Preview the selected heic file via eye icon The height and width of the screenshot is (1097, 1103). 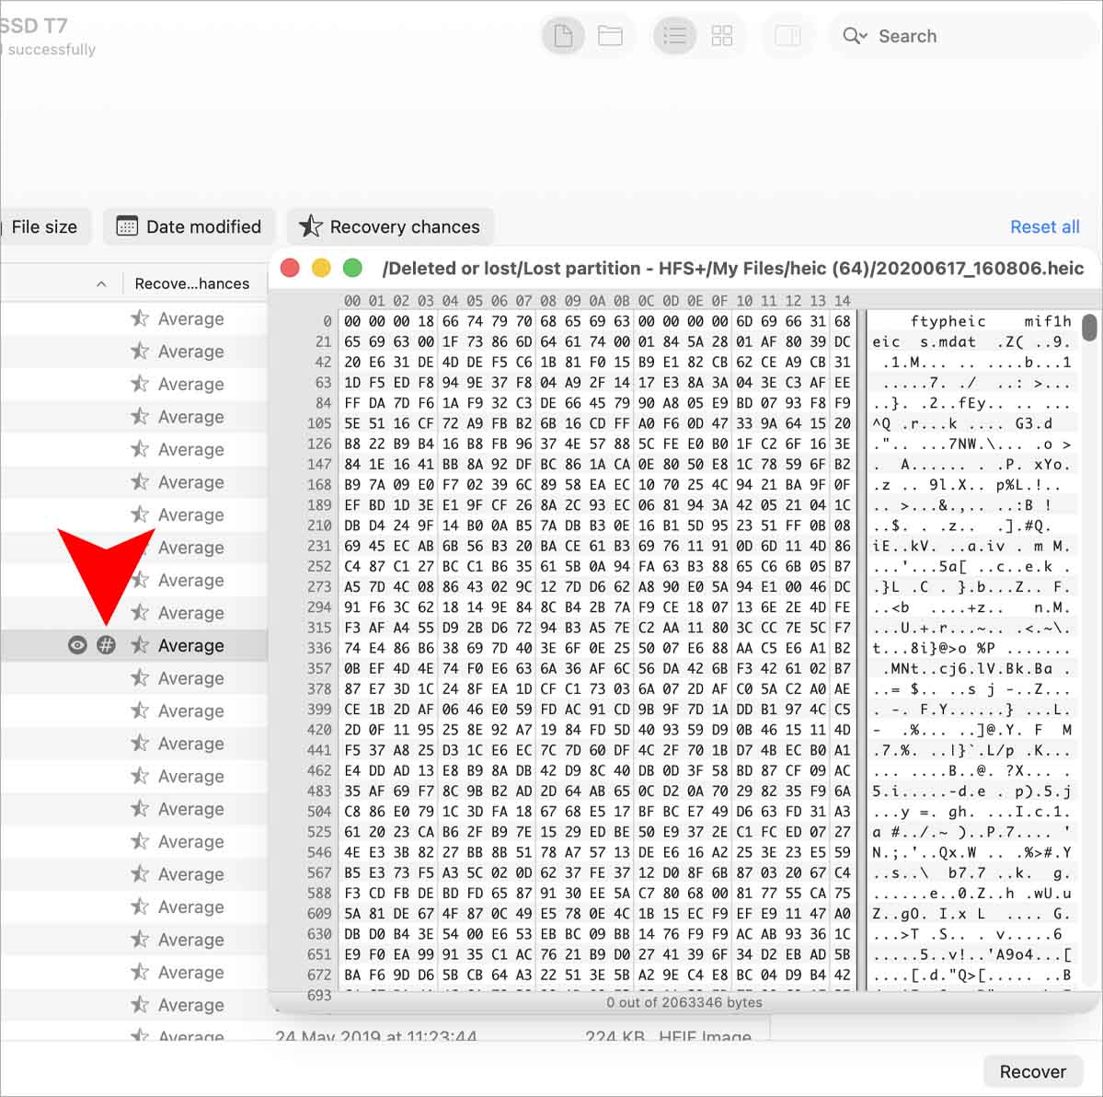[76, 644]
